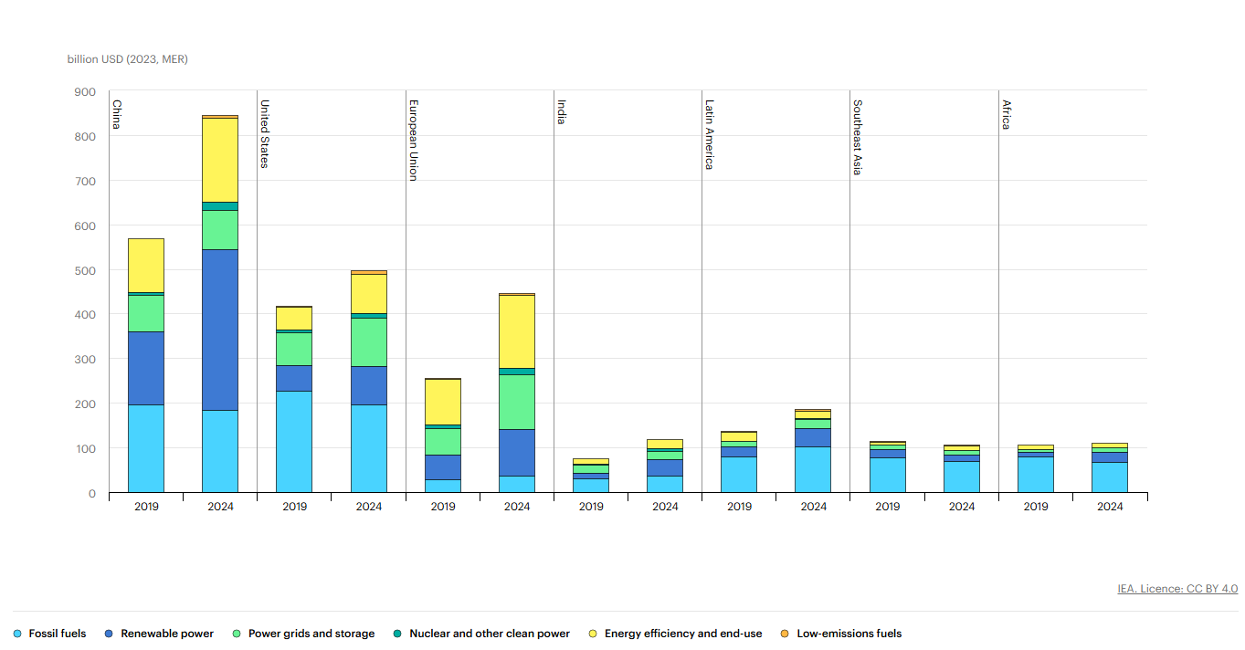Click the Nuclear and other clean power legend dot
Viewport: 1245px width, 650px height.
click(x=398, y=634)
